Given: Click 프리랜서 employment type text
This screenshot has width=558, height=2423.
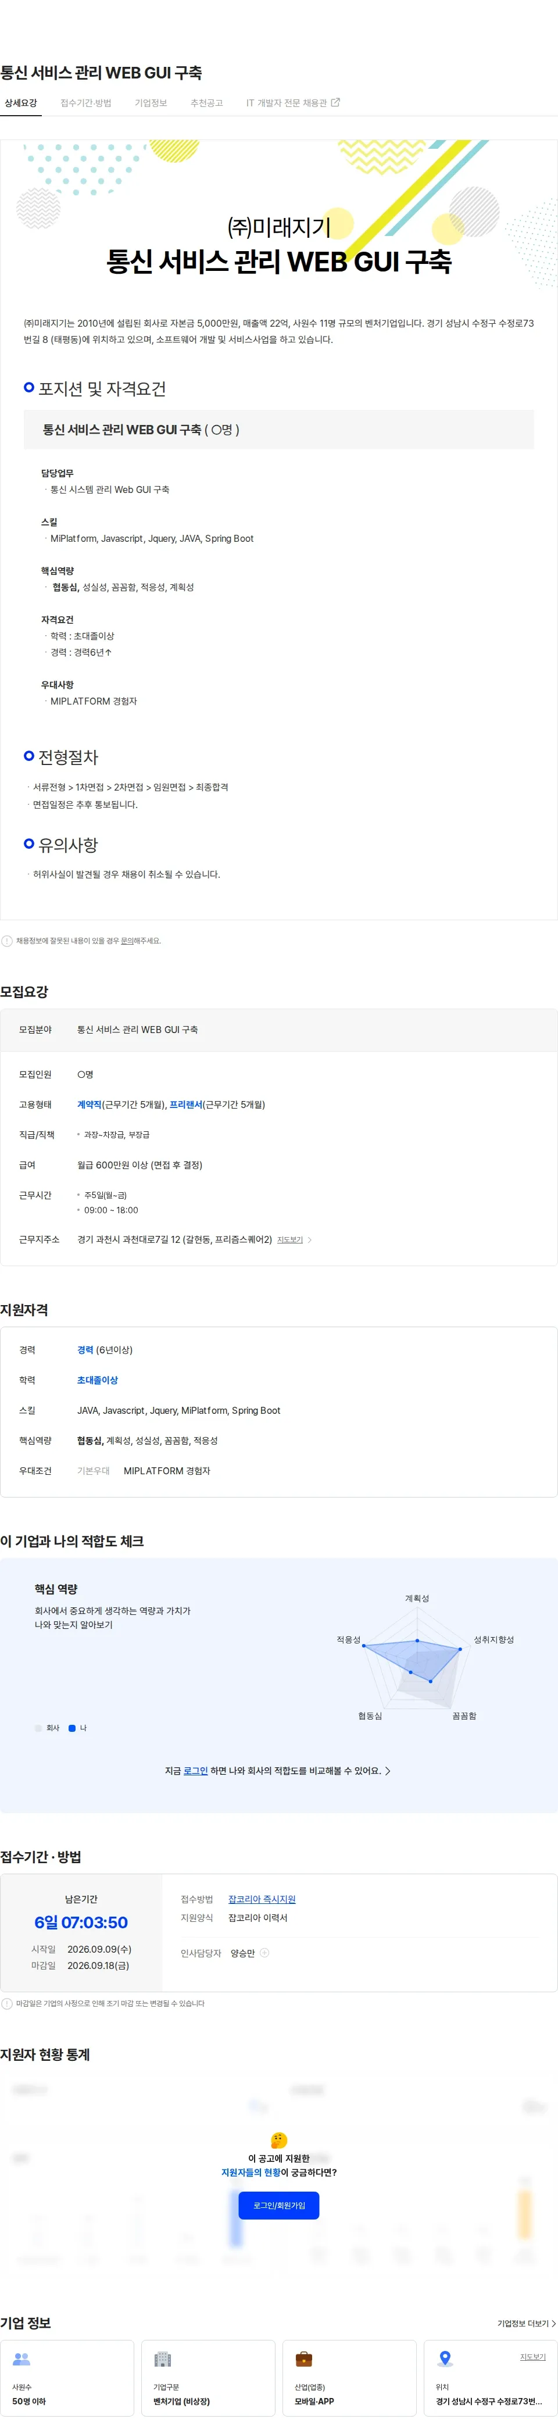Looking at the screenshot, I should pos(187,1105).
